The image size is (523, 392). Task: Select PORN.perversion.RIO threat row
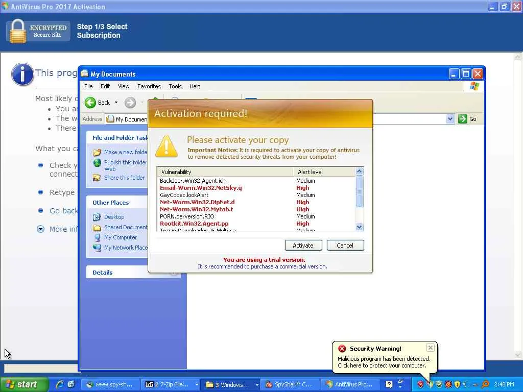[256, 216]
